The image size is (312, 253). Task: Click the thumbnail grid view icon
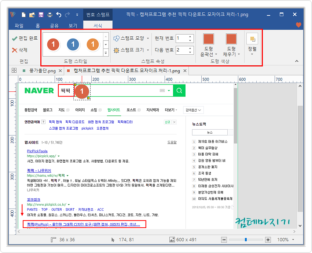(14, 71)
